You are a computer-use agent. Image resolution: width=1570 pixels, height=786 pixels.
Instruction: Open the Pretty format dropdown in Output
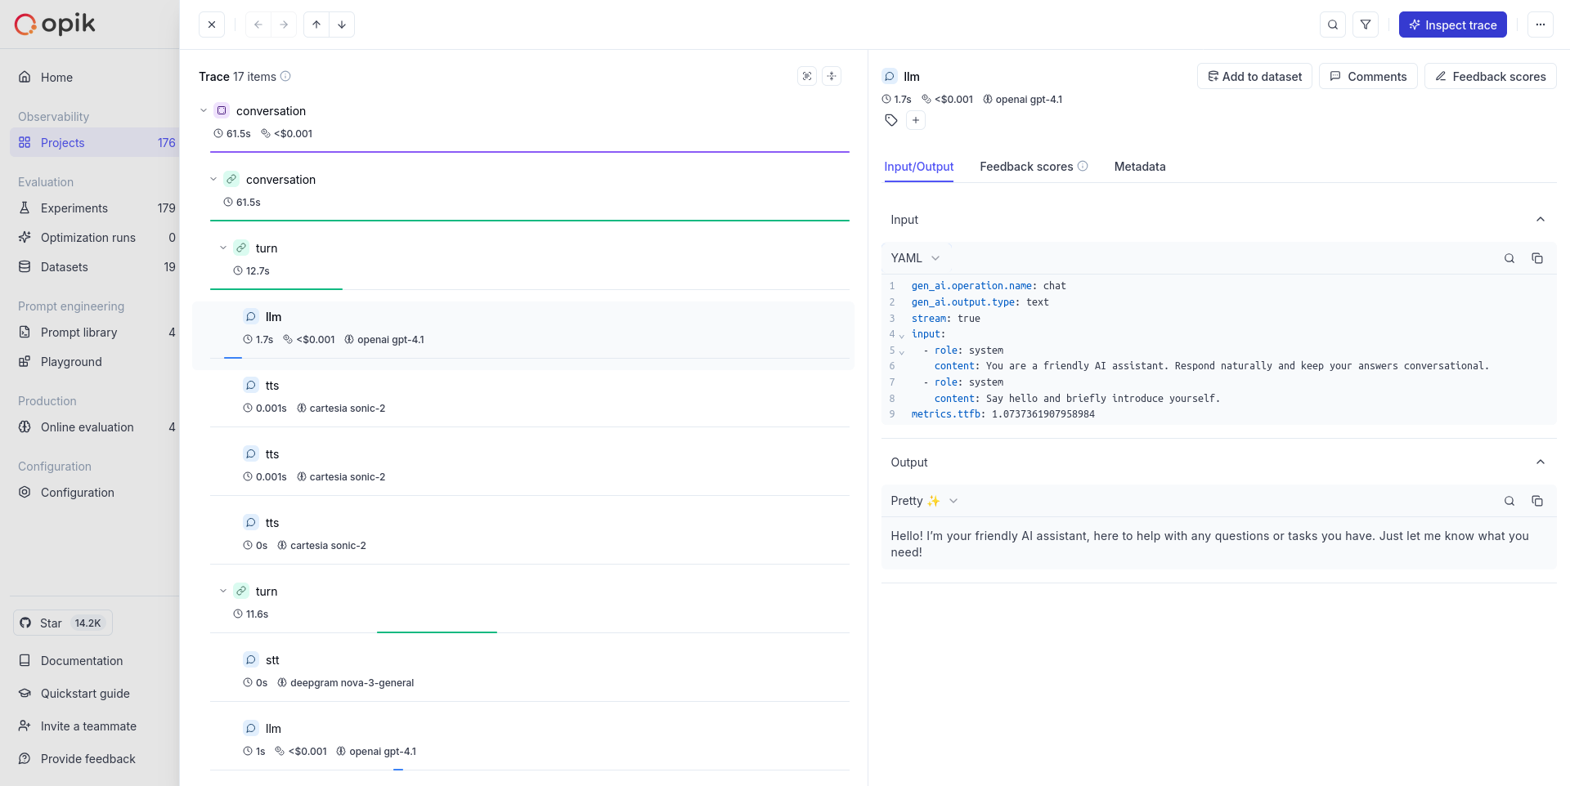click(923, 501)
